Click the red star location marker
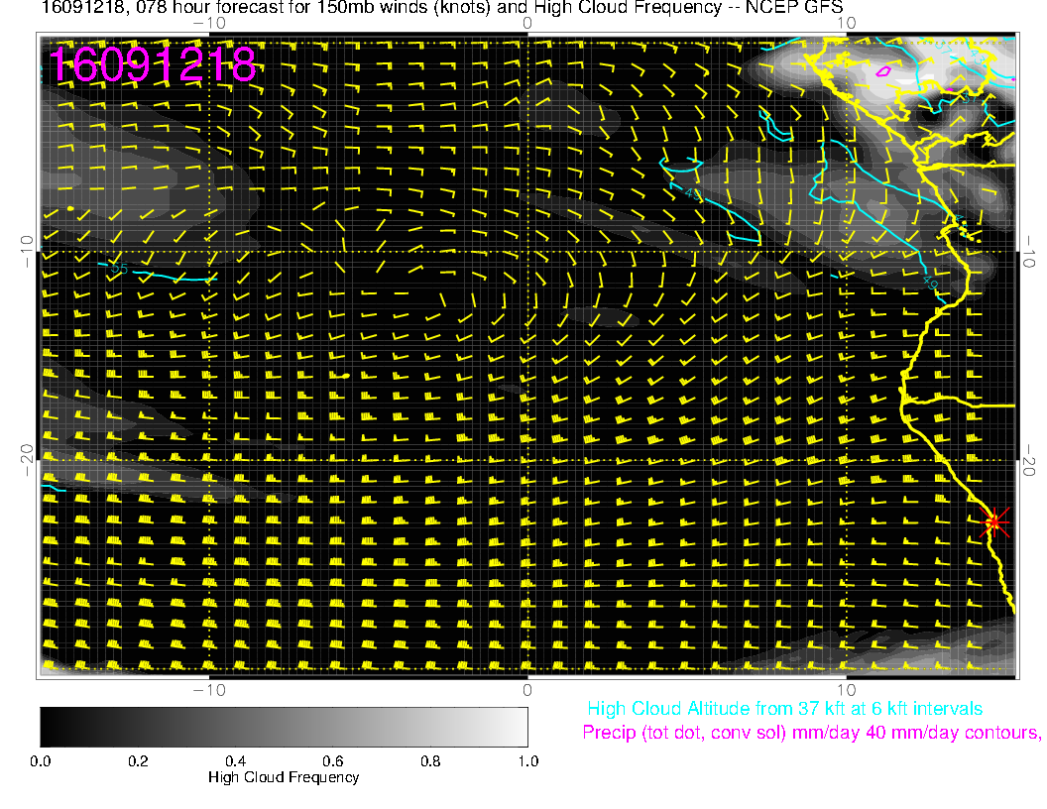Viewport: 1047px width, 809px height. click(x=994, y=521)
